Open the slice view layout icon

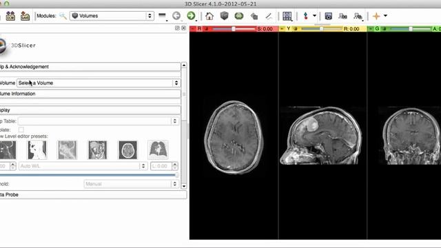[287, 16]
